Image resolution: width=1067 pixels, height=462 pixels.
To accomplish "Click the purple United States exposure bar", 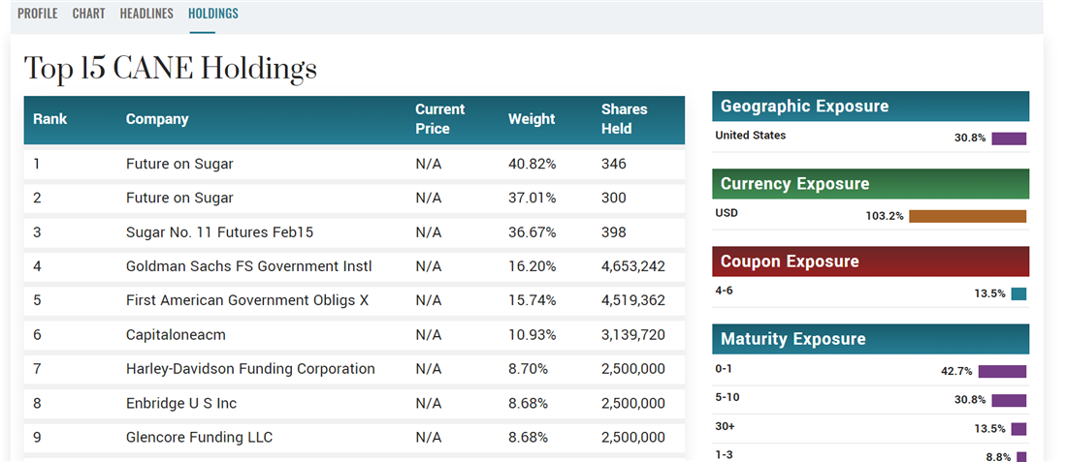I will [1008, 139].
